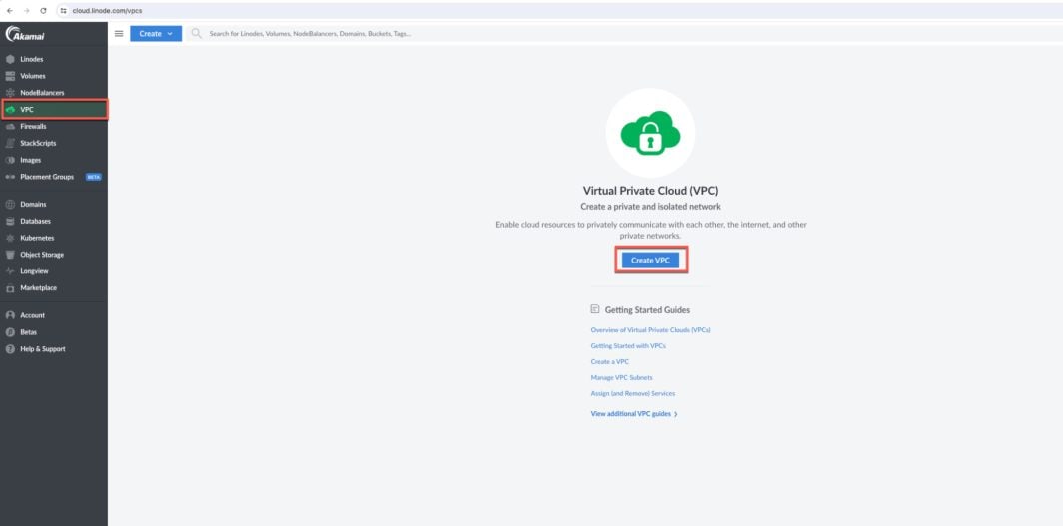Click the Account person icon
Viewport: 1063px width, 526px height.
(x=10, y=315)
